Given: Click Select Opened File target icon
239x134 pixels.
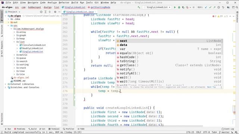Looking at the screenshot, I should click(x=41, y=12).
